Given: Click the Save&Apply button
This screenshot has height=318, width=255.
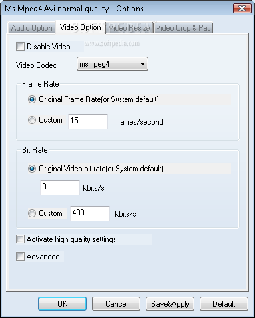Looking at the screenshot, I should [170, 303].
